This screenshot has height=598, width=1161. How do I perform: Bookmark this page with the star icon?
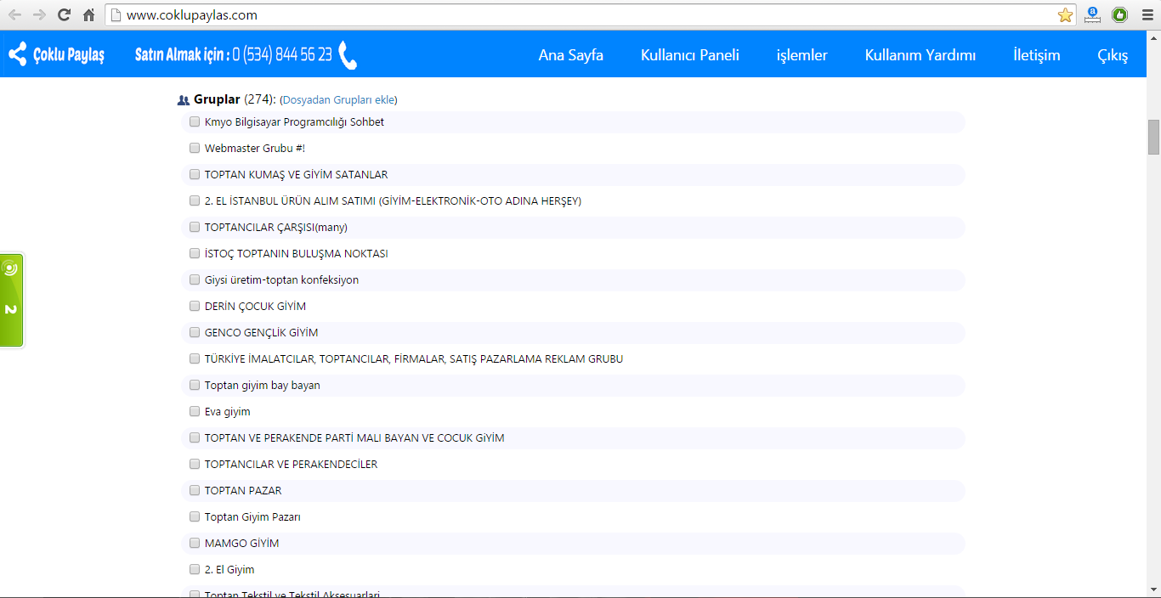coord(1065,14)
